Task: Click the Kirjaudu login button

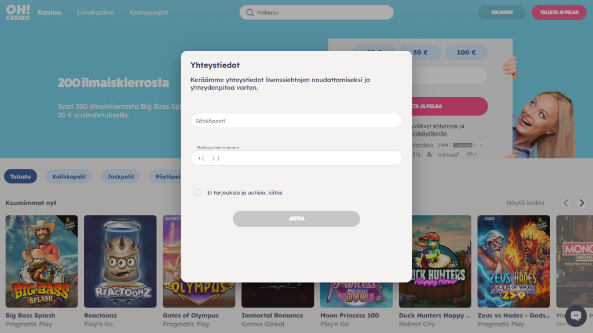Action: pos(502,12)
